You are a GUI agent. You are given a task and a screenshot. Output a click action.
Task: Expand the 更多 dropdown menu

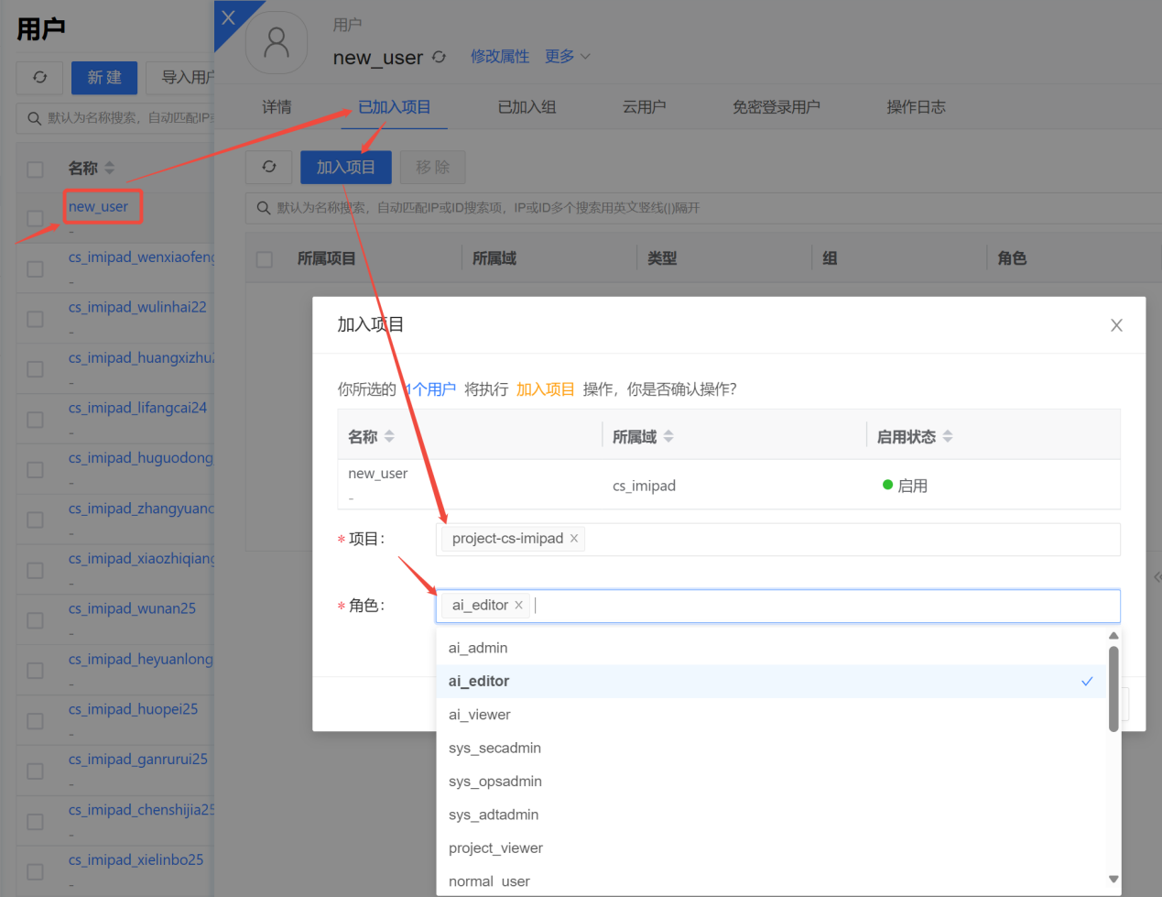(x=567, y=57)
